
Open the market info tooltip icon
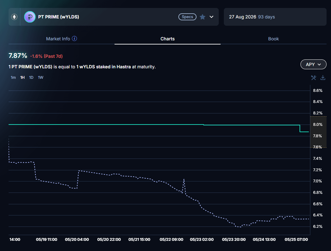[74, 38]
